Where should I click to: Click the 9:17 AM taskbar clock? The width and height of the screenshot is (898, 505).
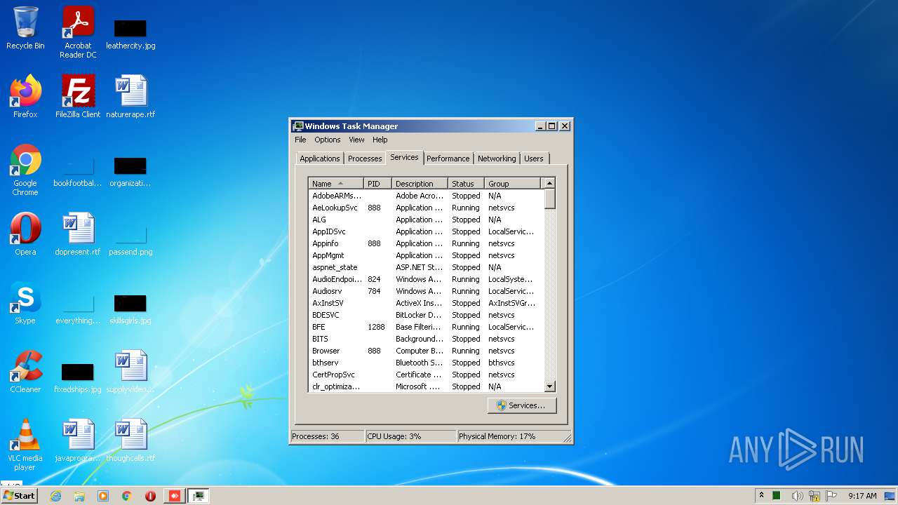tap(862, 496)
